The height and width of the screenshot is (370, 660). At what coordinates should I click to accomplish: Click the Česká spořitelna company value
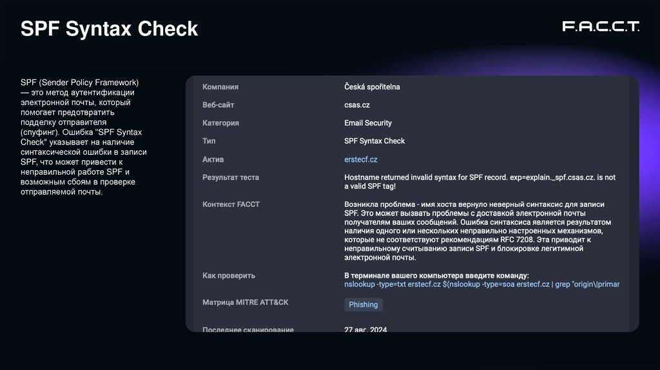click(x=372, y=87)
